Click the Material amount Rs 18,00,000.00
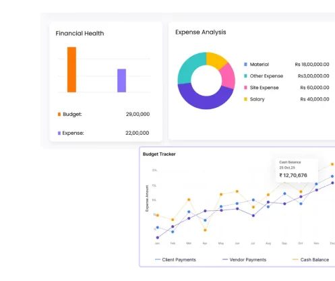335x281 pixels. (x=312, y=64)
